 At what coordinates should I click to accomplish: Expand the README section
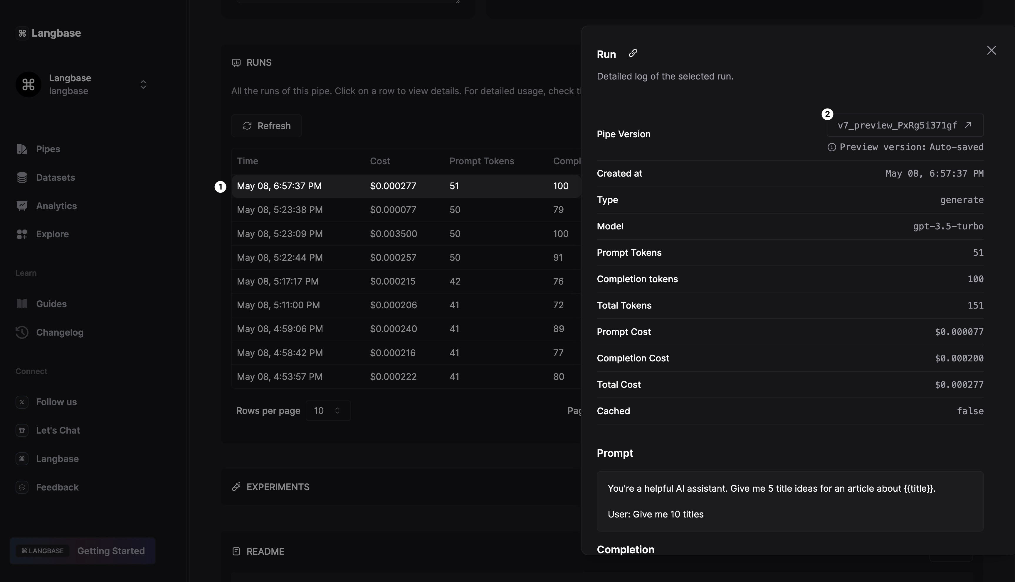pyautogui.click(x=265, y=551)
